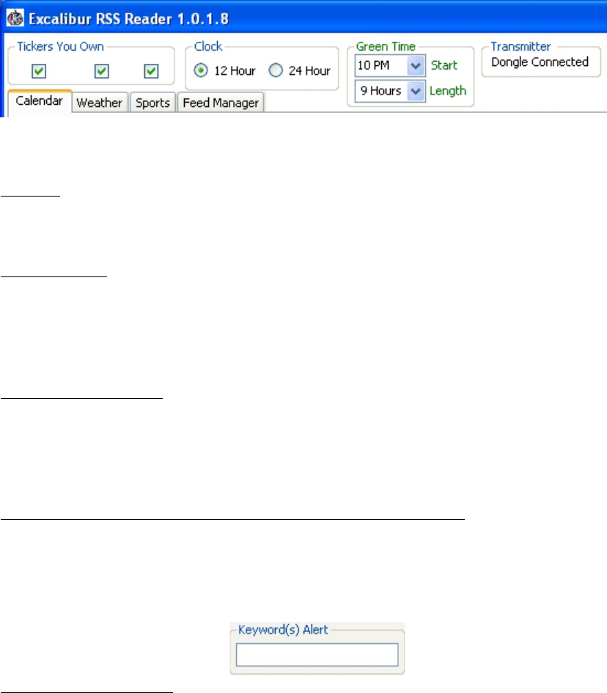This screenshot has height=693, width=607.
Task: Open the 10 PM Green Time Start dropdown
Action: click(390, 65)
